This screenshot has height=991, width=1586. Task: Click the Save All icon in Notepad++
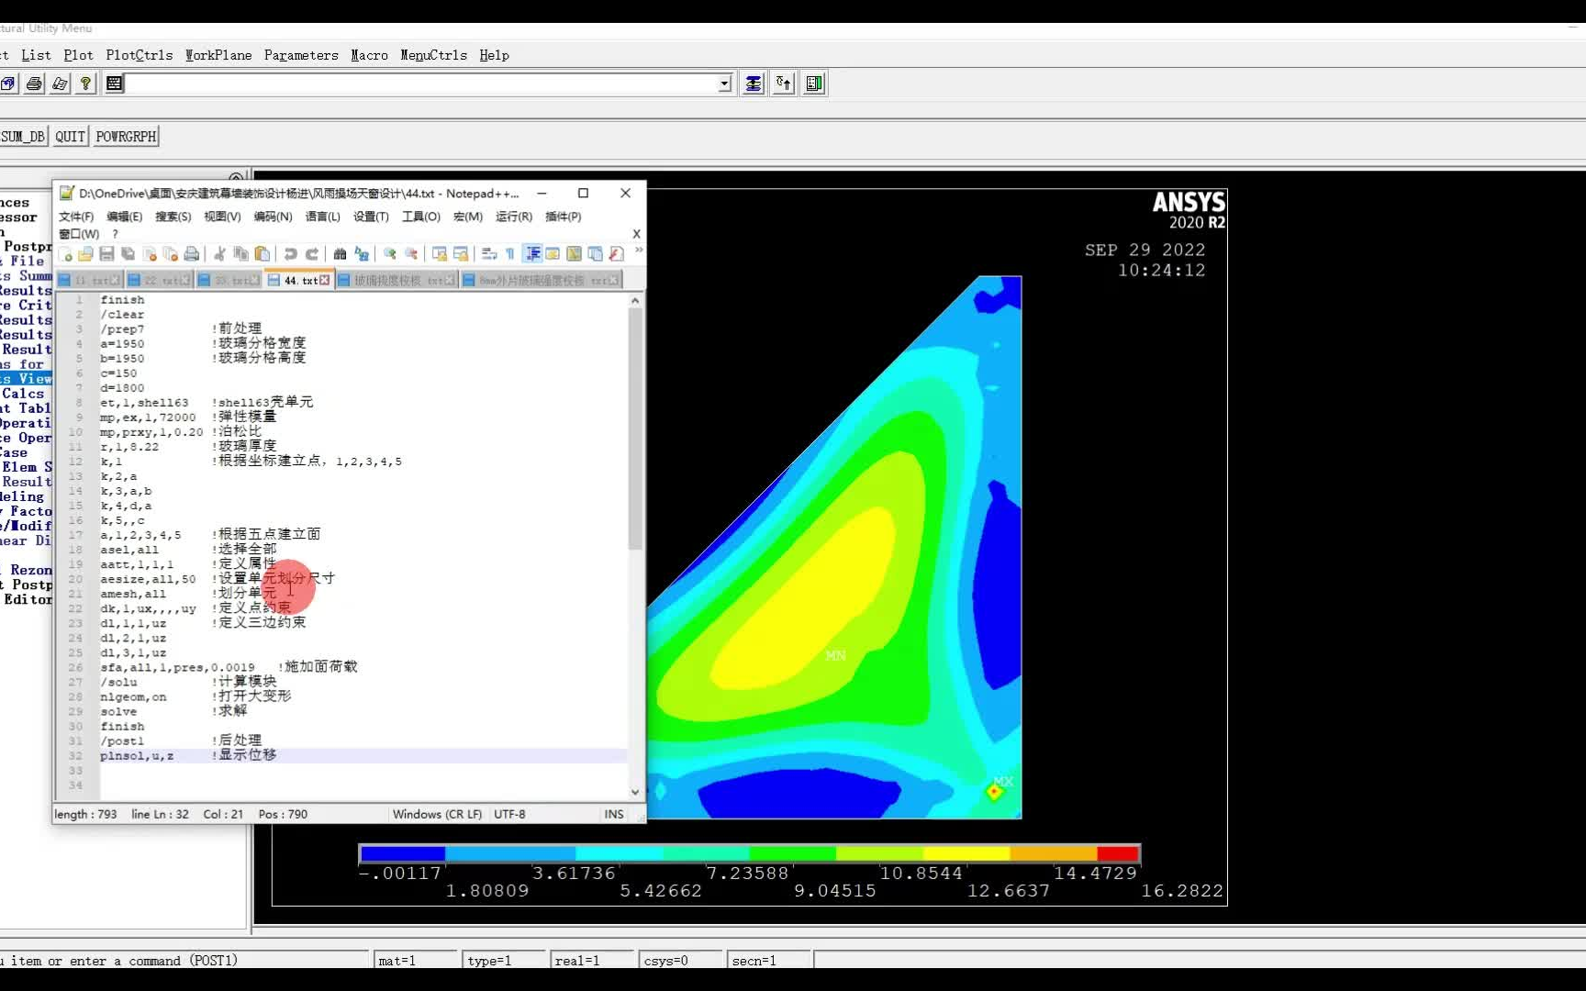pos(128,253)
